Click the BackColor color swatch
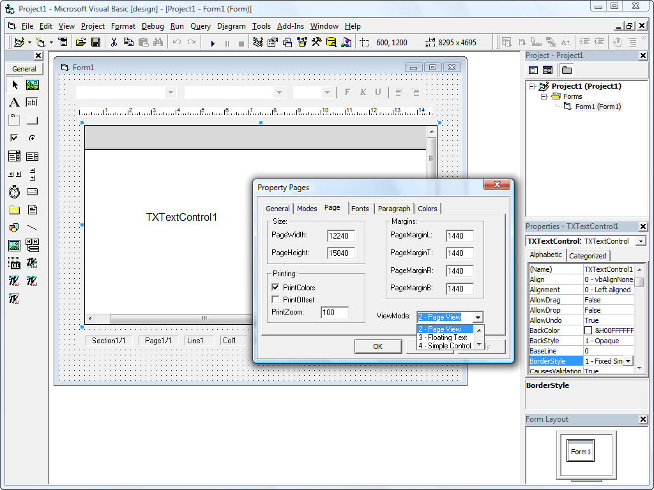Viewport: 654px width, 490px height. coord(588,330)
